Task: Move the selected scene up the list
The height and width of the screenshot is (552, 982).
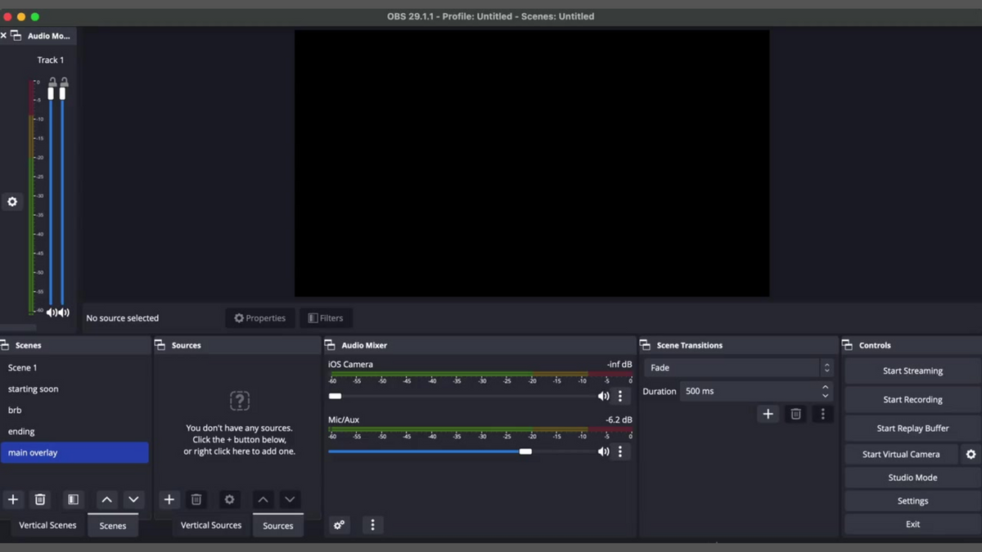Action: 106,499
